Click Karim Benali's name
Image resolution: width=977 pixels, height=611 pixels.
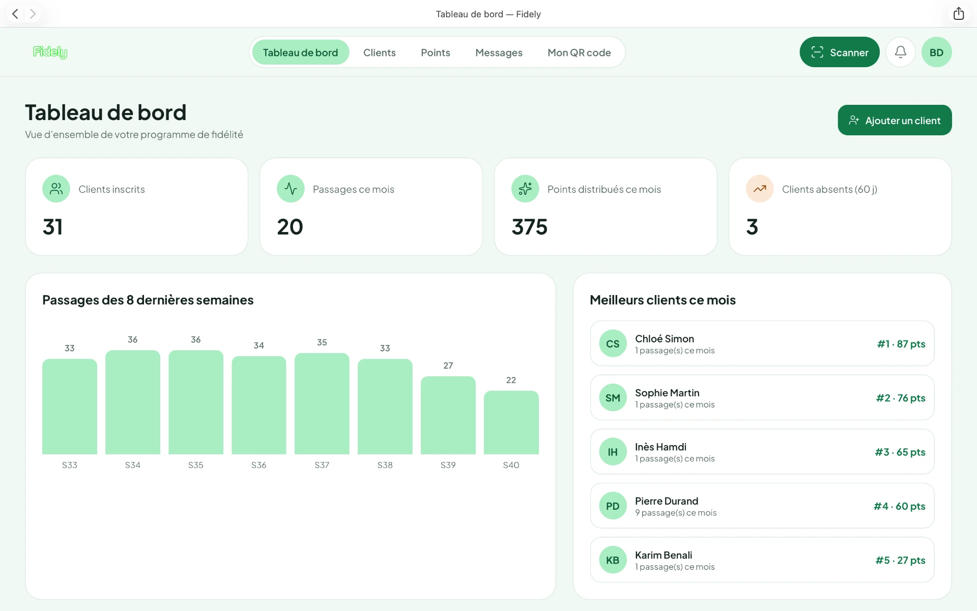[x=664, y=555]
